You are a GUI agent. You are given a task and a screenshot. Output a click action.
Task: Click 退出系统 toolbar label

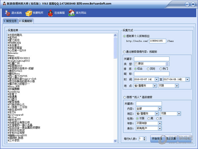click(16, 13)
